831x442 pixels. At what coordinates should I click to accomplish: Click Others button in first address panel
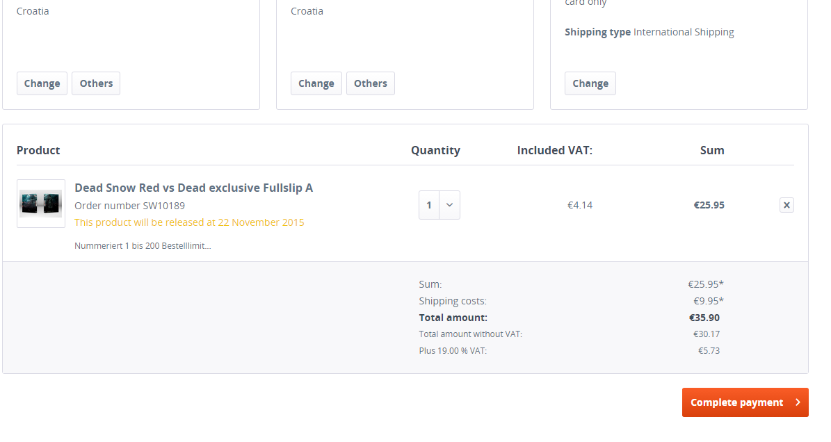tap(96, 83)
